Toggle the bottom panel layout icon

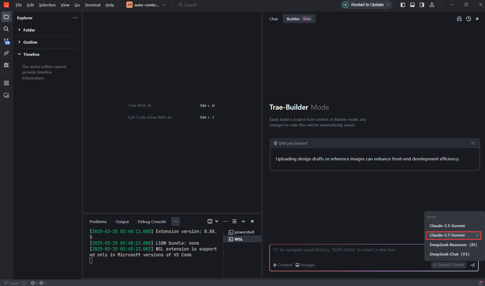pyautogui.click(x=412, y=5)
